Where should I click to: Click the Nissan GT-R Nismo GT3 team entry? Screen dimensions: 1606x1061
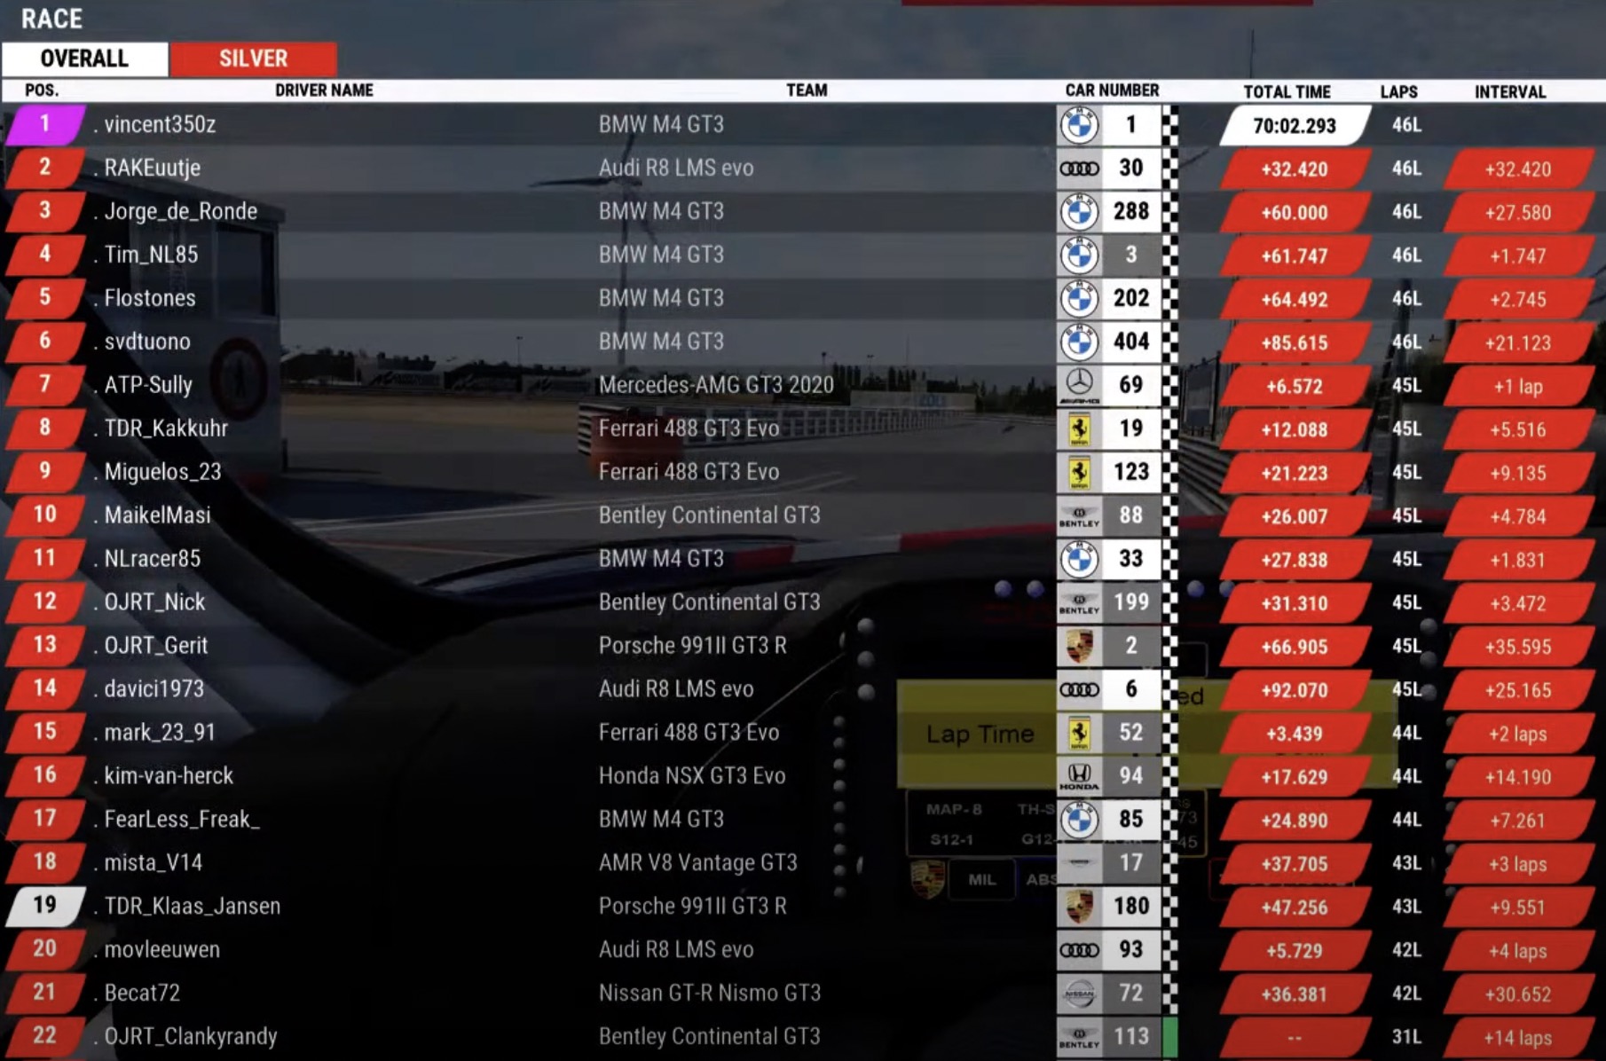coord(710,994)
